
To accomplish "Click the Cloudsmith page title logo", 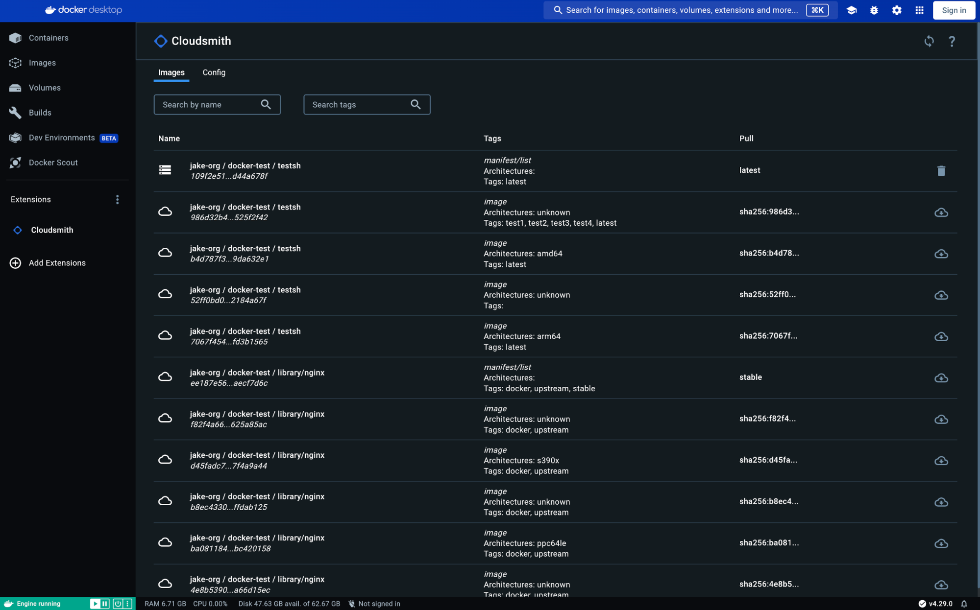I will click(x=161, y=41).
